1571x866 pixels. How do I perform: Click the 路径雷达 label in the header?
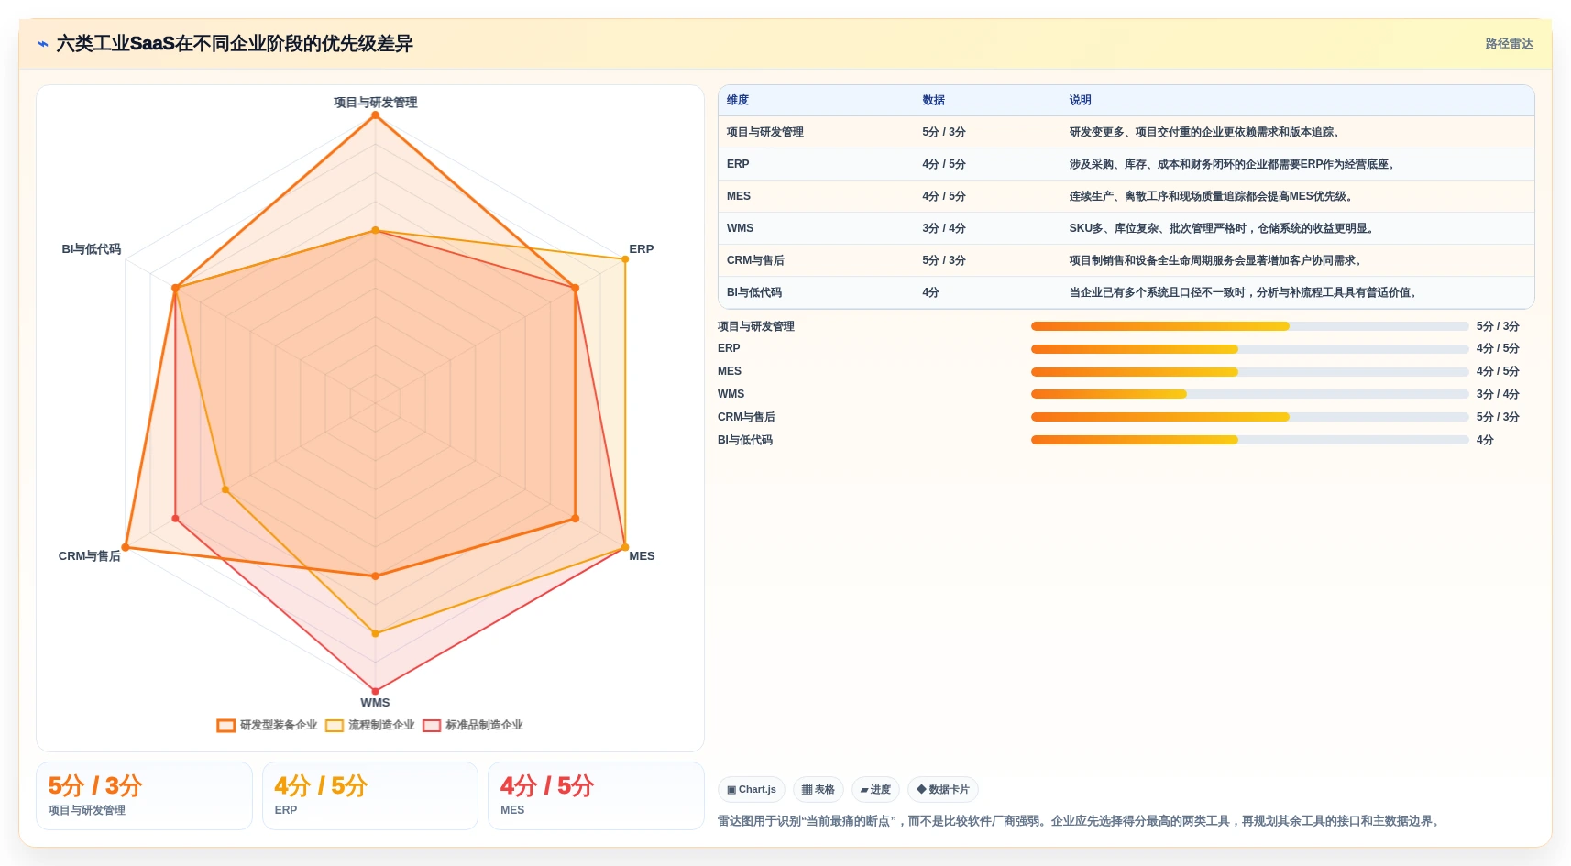tap(1509, 44)
